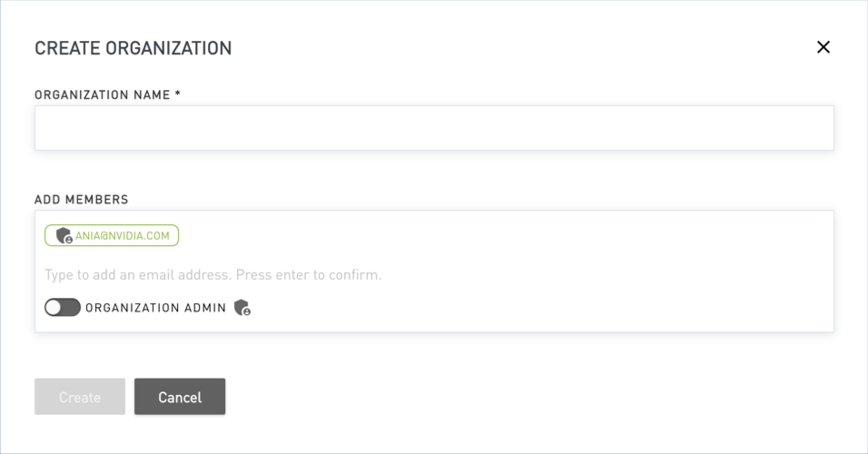Click the word "Cancel" on dark button
This screenshot has width=868, height=454.
tap(180, 397)
